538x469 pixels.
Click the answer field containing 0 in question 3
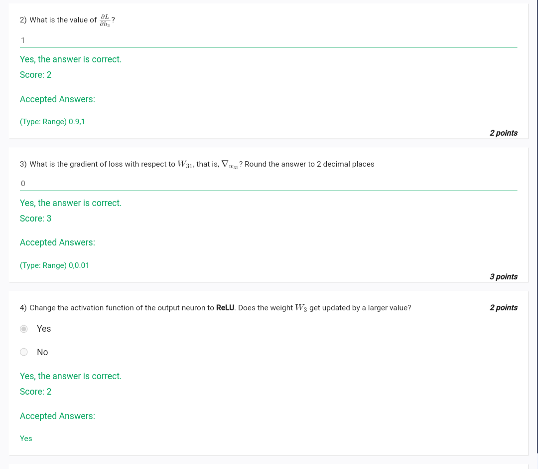click(269, 184)
